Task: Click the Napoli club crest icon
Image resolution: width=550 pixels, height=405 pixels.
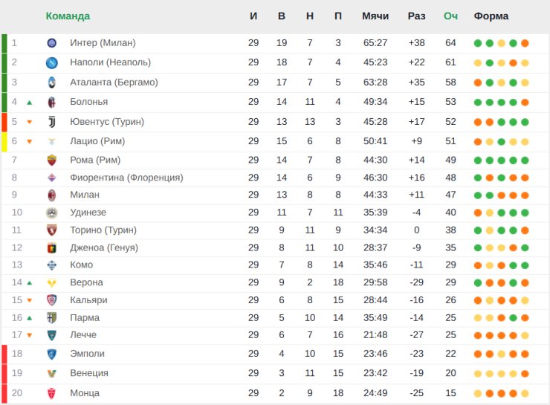Action: coord(51,62)
